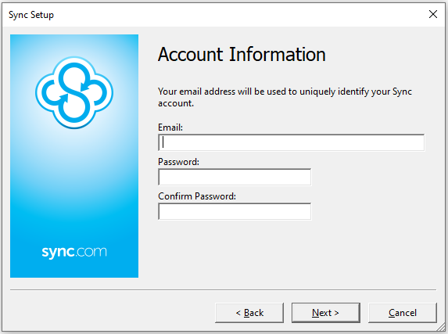
Task: Click the sync.com wordmark in banner
Action: click(74, 252)
